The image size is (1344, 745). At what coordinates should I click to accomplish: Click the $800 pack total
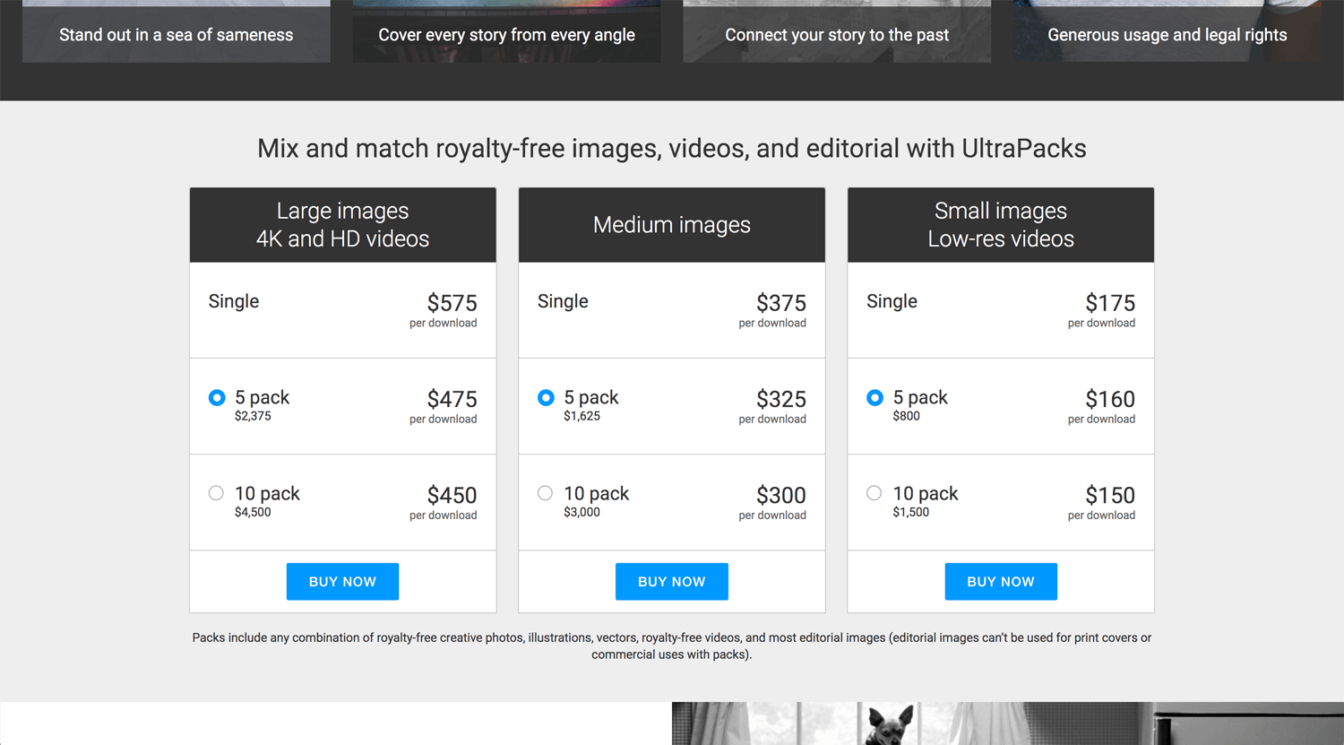[x=907, y=416]
